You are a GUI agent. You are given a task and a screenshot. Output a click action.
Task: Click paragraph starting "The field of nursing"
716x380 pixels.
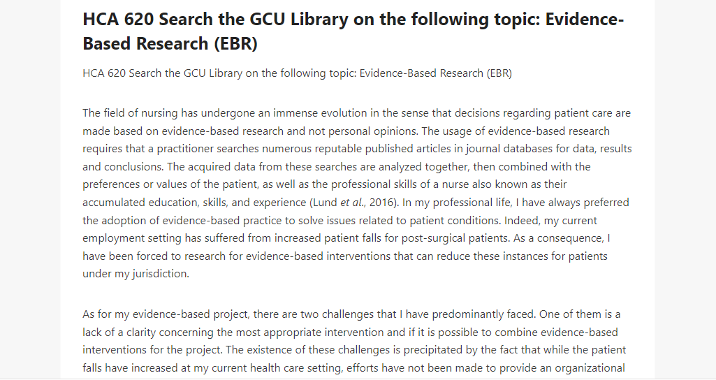pyautogui.click(x=357, y=193)
